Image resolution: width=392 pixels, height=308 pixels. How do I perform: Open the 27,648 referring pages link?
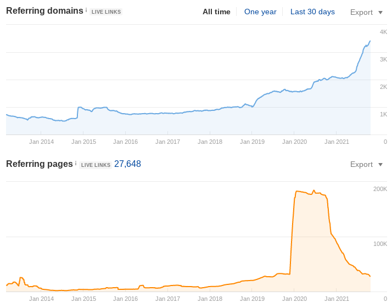coord(127,164)
